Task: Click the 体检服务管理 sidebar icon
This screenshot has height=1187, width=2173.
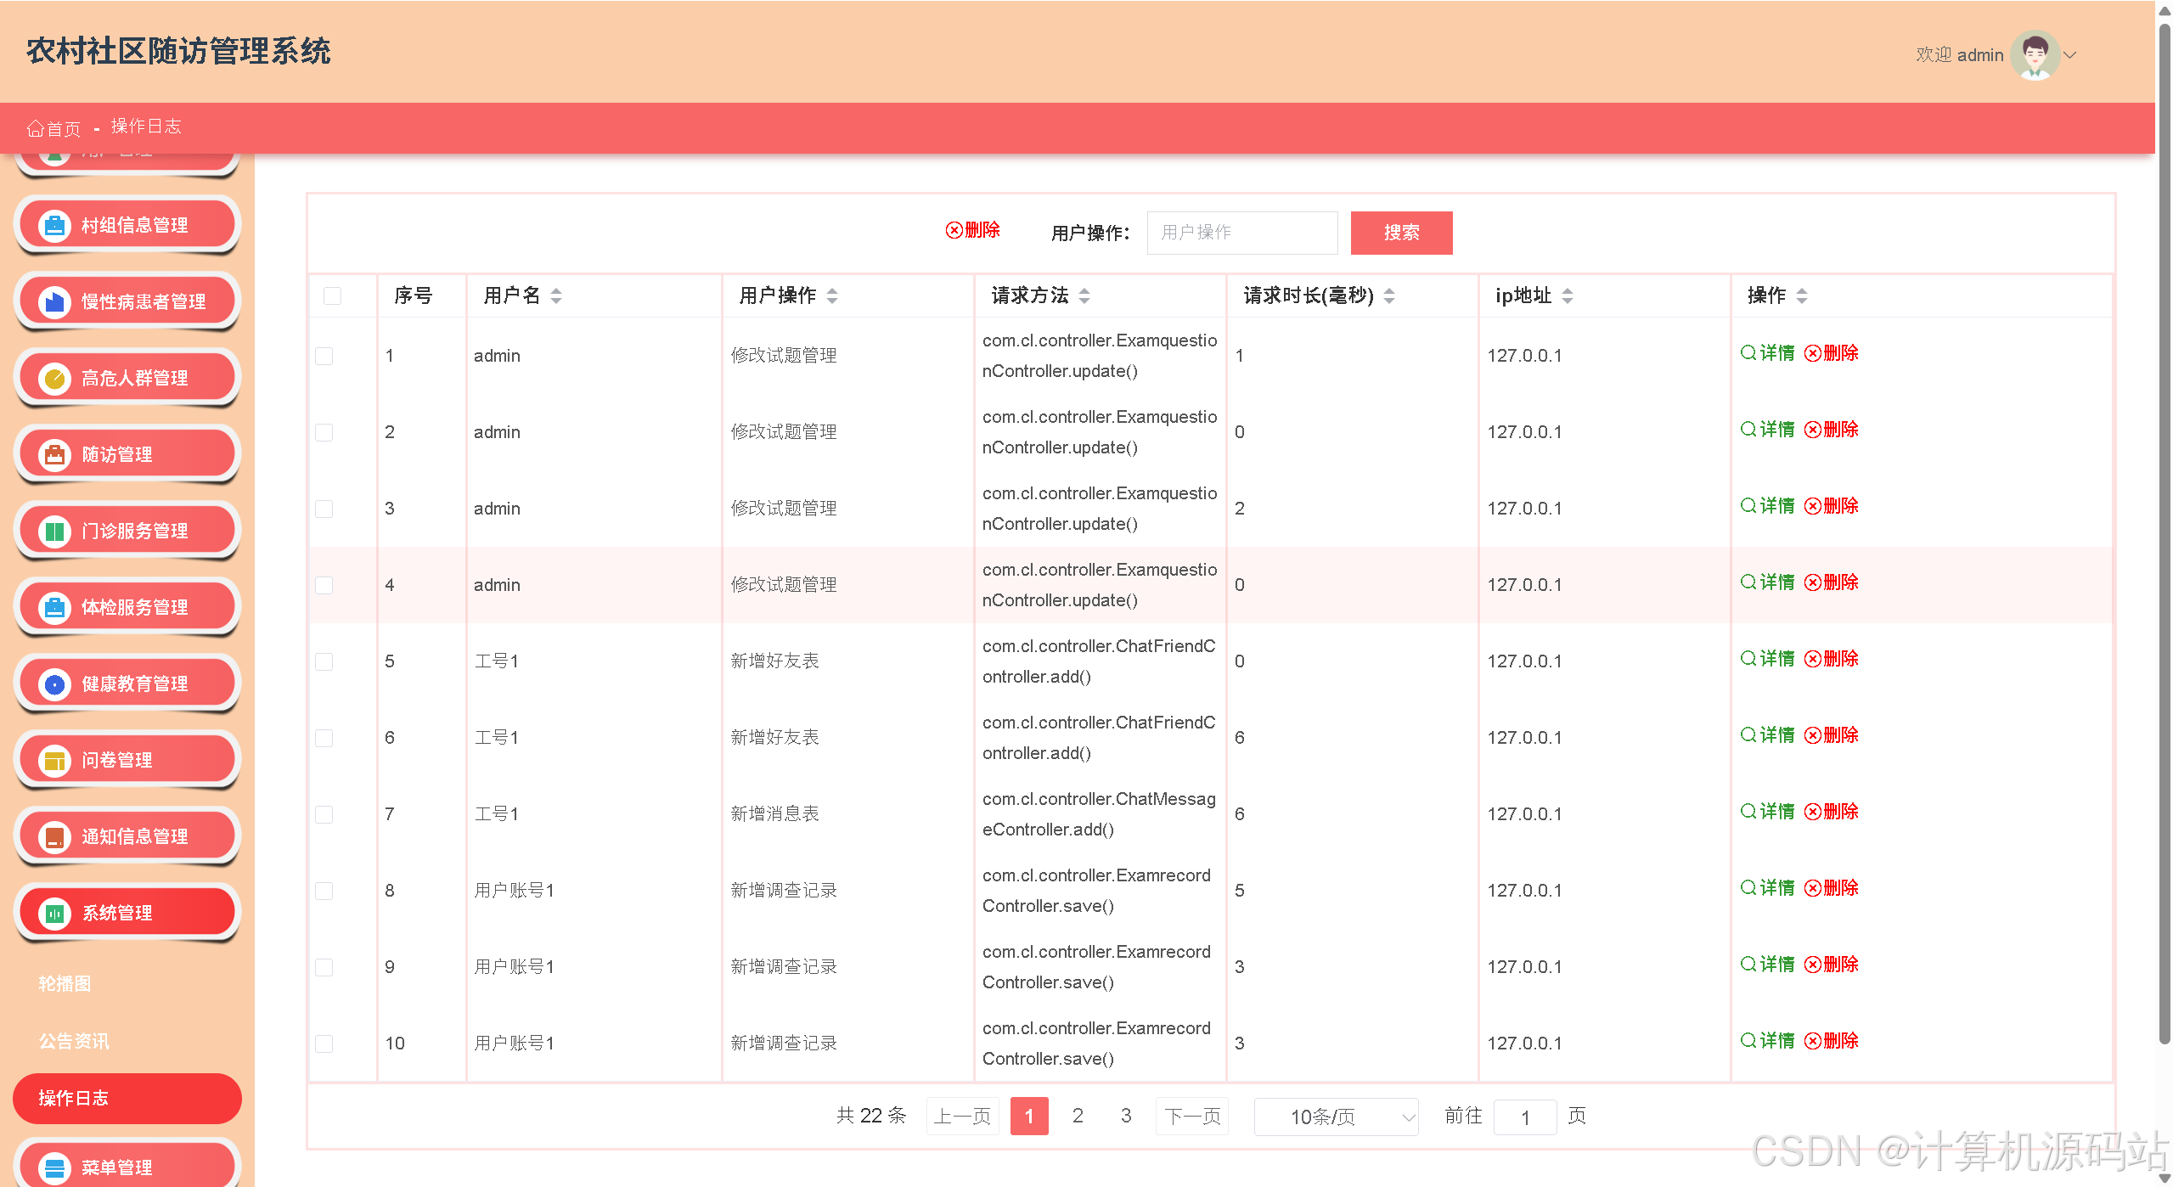Action: pos(54,608)
